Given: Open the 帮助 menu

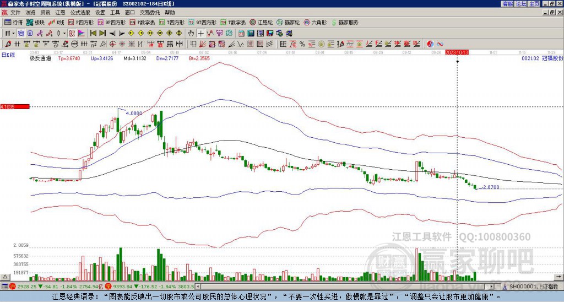Looking at the screenshot, I should (170, 13).
